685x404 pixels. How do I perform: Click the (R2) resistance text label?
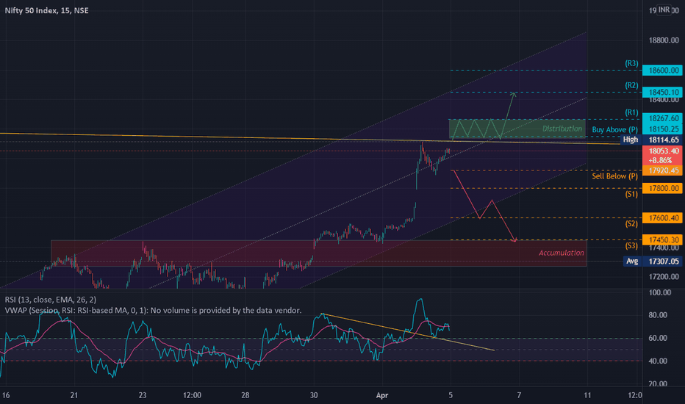click(x=631, y=85)
